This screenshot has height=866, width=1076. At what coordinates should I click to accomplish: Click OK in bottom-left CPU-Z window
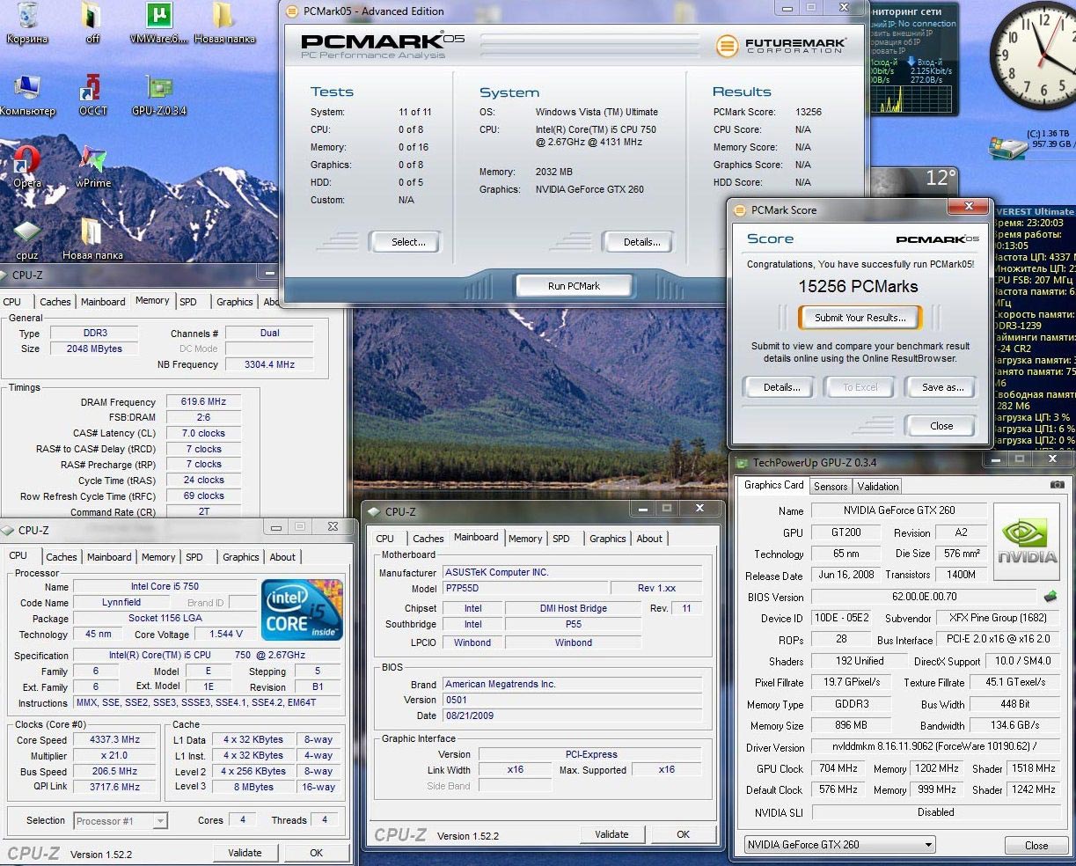[x=316, y=853]
